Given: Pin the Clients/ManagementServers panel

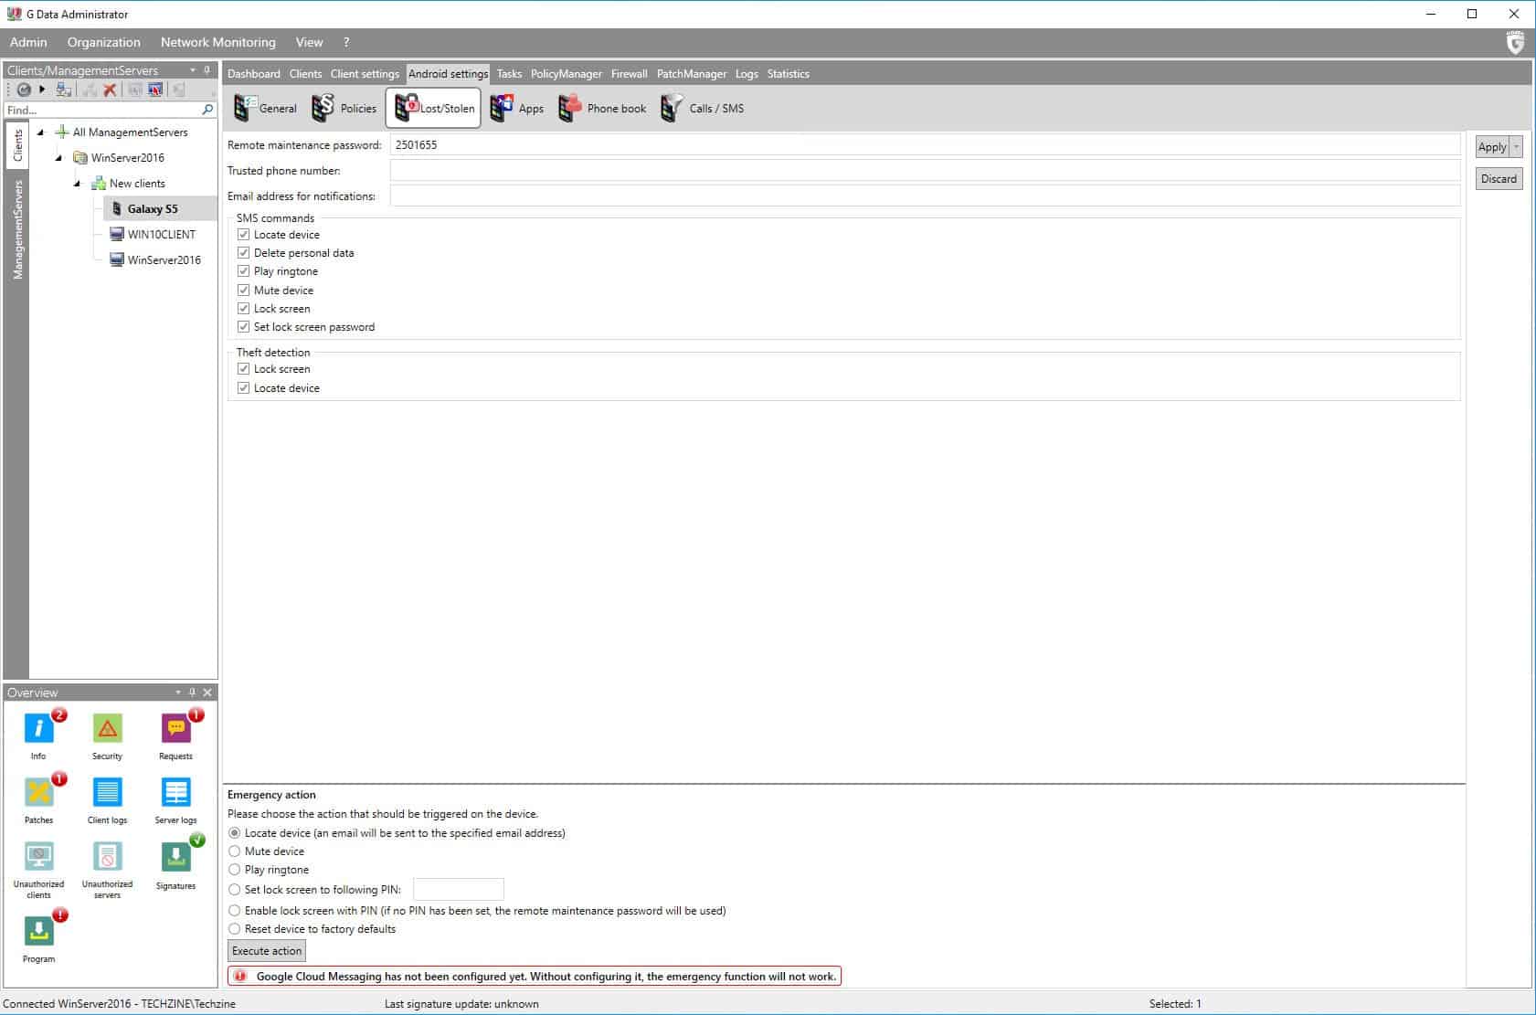Looking at the screenshot, I should (207, 70).
